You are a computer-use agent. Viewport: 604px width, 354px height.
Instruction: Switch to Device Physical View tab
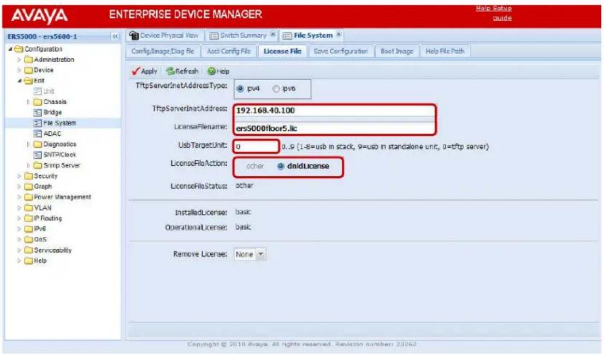pos(164,35)
